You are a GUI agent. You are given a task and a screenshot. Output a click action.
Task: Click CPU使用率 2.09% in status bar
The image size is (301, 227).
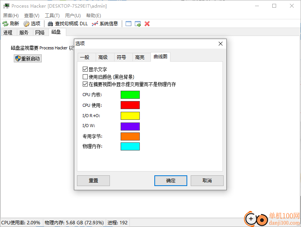click(21, 222)
